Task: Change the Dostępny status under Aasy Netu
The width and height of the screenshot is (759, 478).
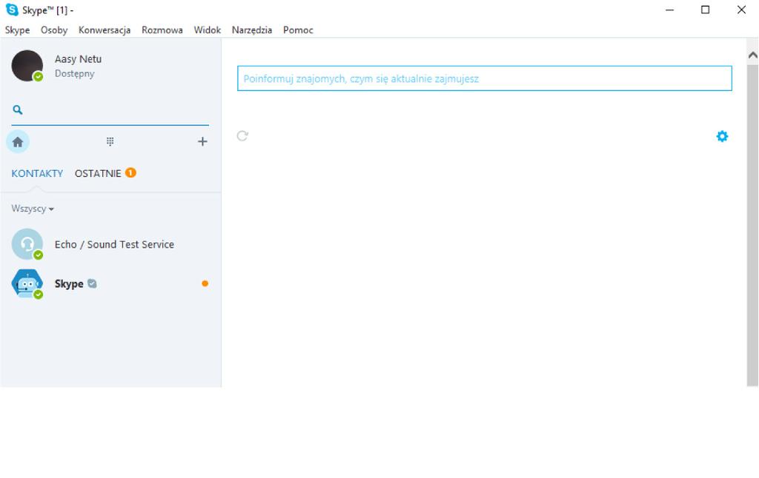Action: (75, 74)
